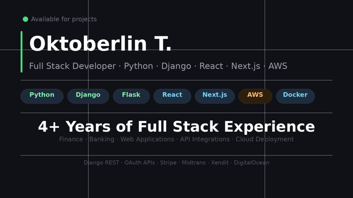Click the Next.js skill pill
This screenshot has height=198, width=353.
coord(215,96)
